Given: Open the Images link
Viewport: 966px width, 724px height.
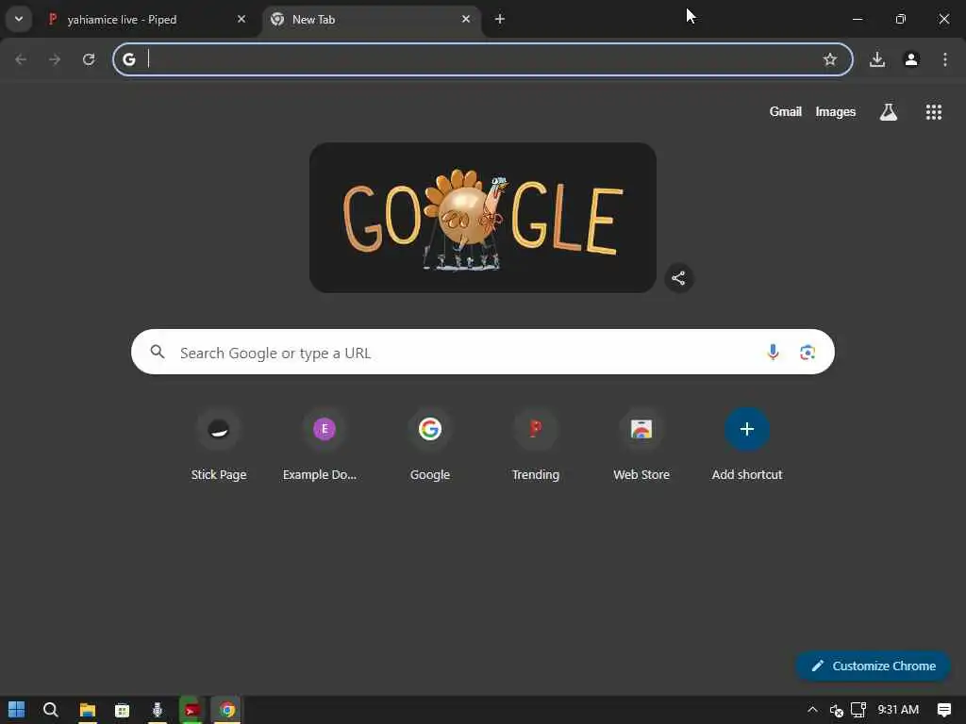Looking at the screenshot, I should tap(836, 111).
